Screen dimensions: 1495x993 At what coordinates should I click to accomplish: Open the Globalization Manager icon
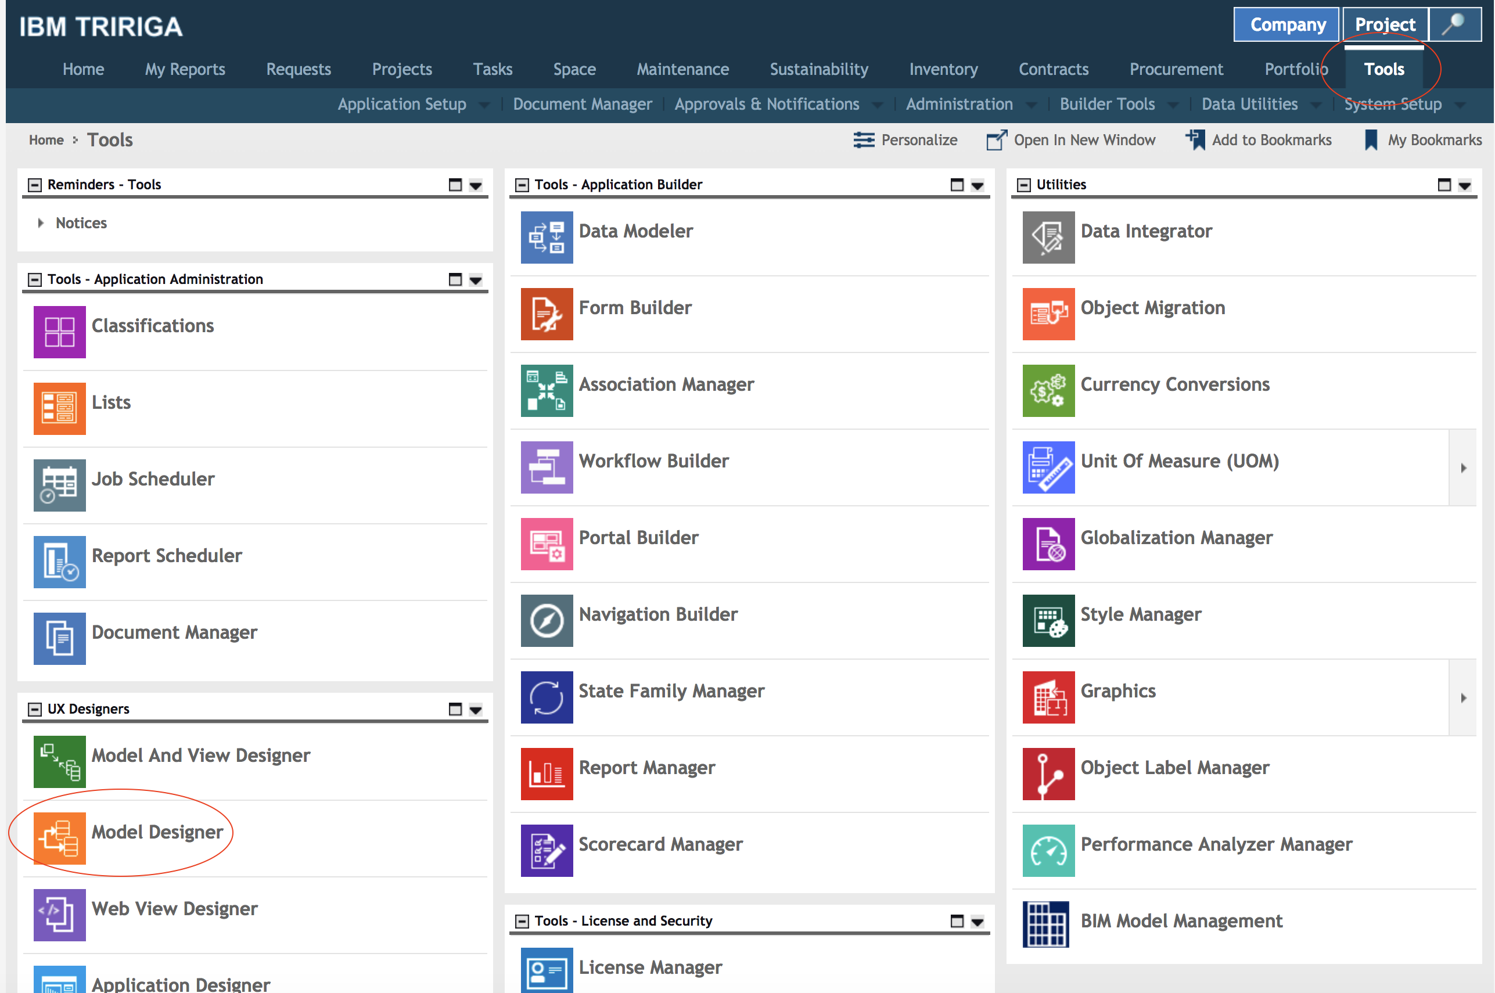[x=1048, y=544]
